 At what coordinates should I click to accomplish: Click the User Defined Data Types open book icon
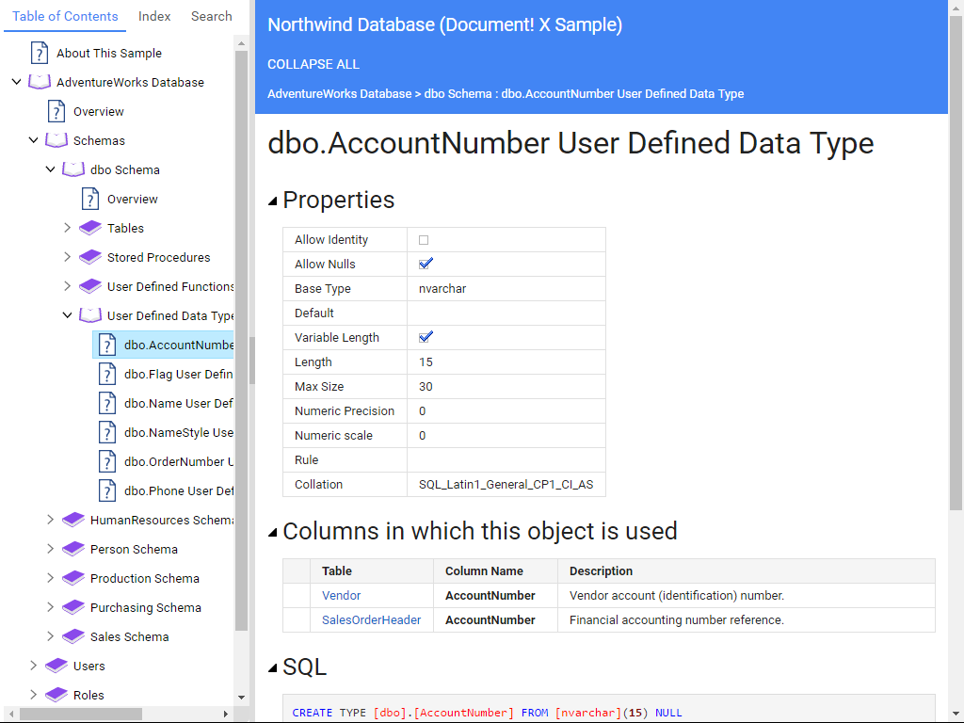click(90, 315)
